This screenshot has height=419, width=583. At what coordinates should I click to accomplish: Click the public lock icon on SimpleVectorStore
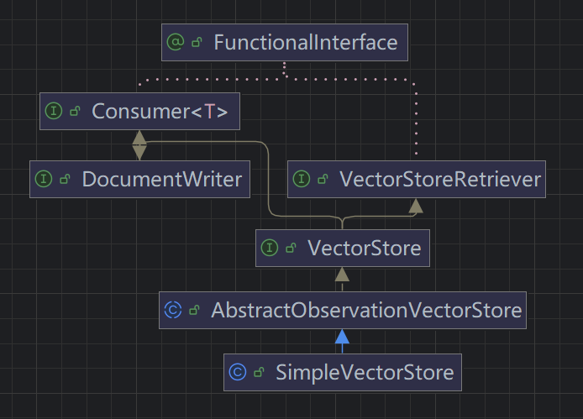pyautogui.click(x=259, y=372)
